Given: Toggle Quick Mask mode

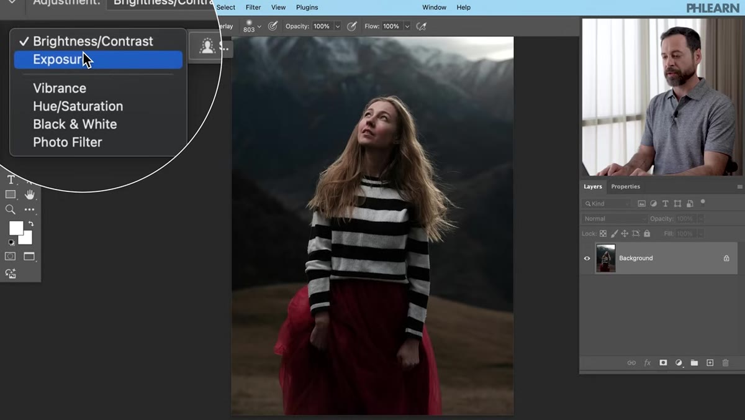Looking at the screenshot, I should [x=11, y=256].
